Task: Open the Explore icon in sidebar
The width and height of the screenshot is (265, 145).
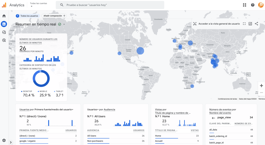Action: pos(4,32)
